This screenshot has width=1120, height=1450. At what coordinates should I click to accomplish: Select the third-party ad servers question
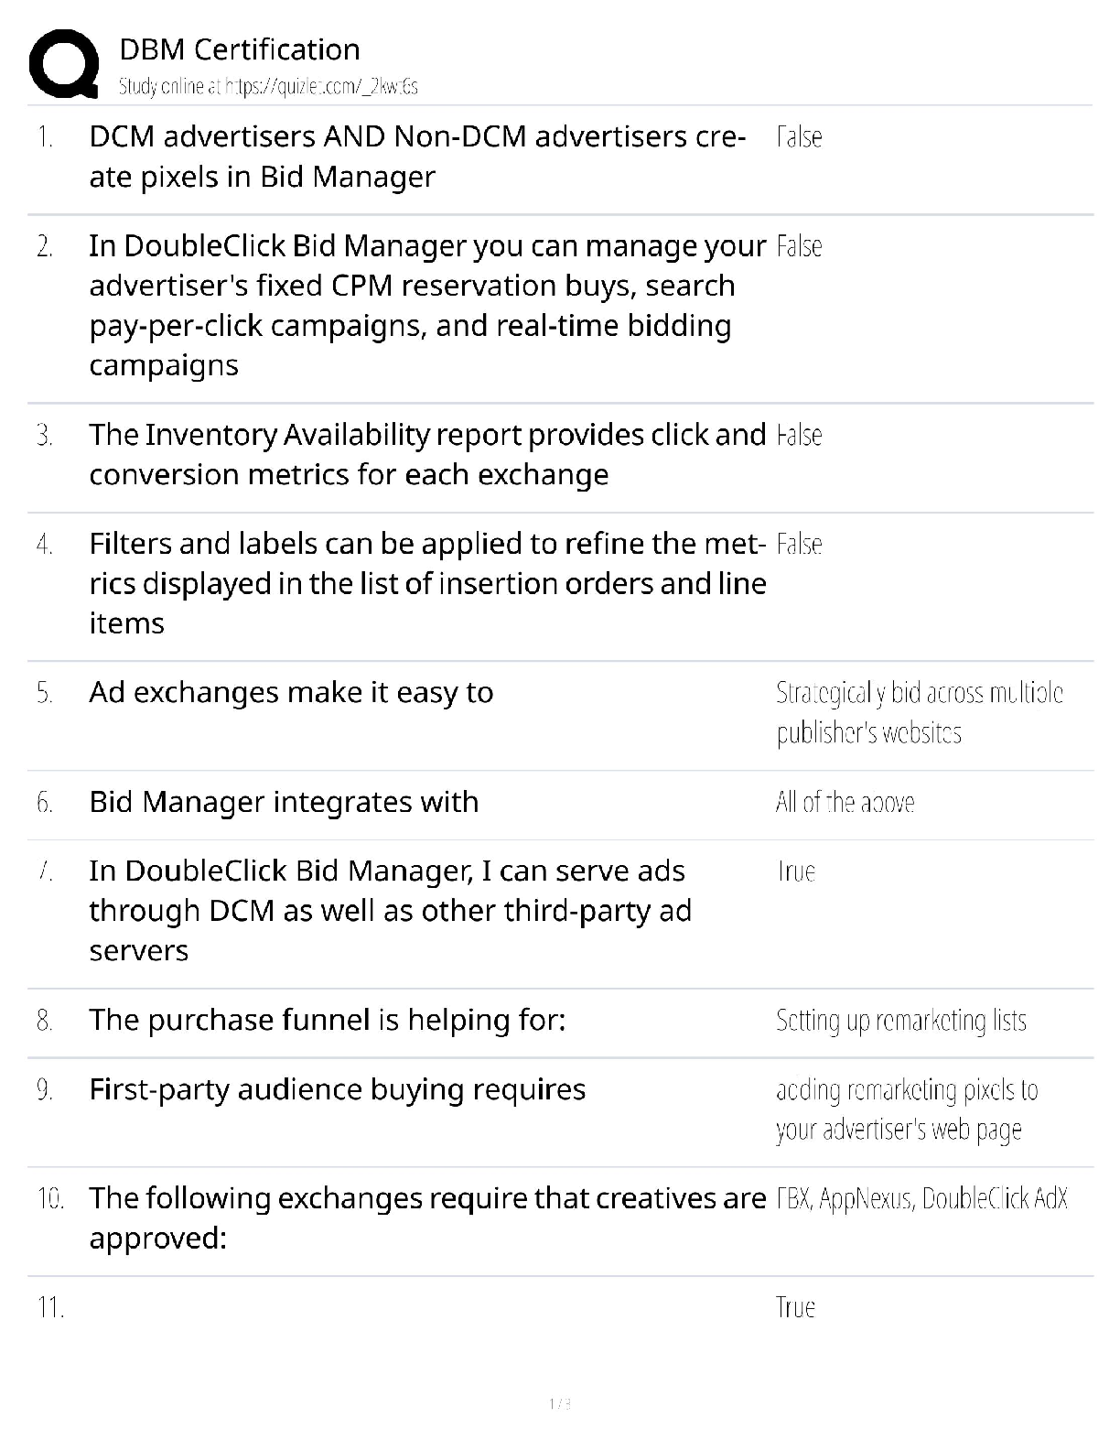pos(390,911)
